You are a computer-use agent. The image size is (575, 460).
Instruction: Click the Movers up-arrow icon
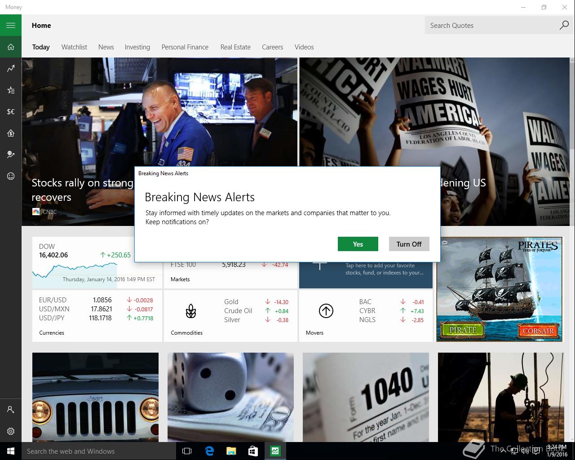point(326,311)
